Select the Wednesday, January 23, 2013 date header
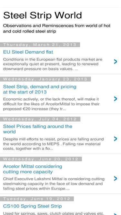The image size is (121, 215). tap(45, 79)
